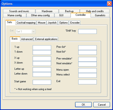113x110 pixels.
Task: Click the Prev list key field
Action: tap(88, 48)
